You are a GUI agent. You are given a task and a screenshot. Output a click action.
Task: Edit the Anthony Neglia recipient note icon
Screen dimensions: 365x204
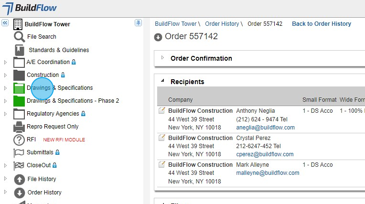162,111
